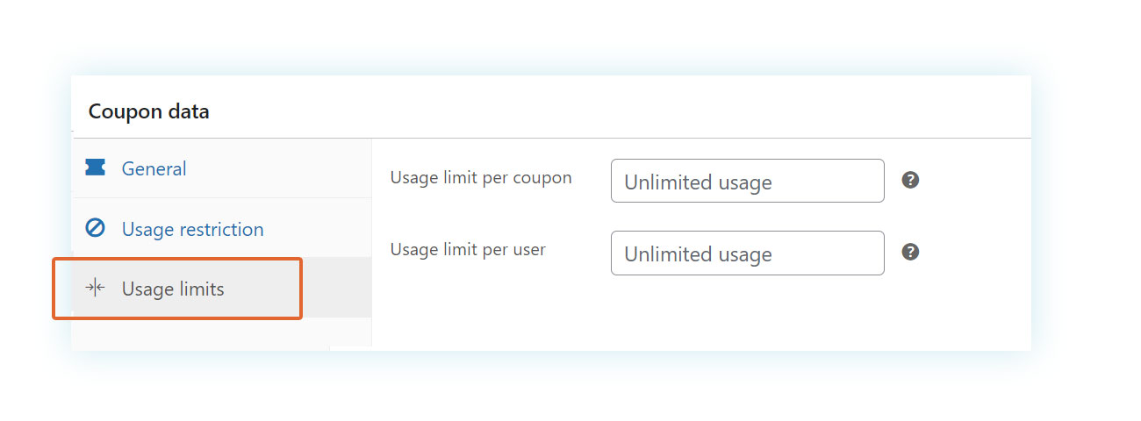Click the Coupon data panel heading

coord(149,111)
